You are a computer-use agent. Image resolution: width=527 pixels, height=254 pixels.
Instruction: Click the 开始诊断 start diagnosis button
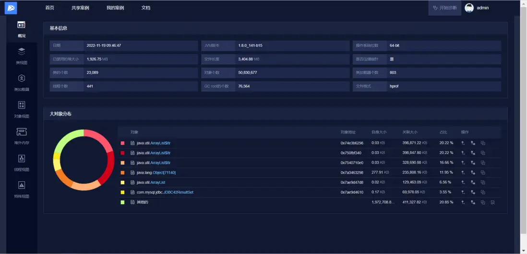click(444, 8)
